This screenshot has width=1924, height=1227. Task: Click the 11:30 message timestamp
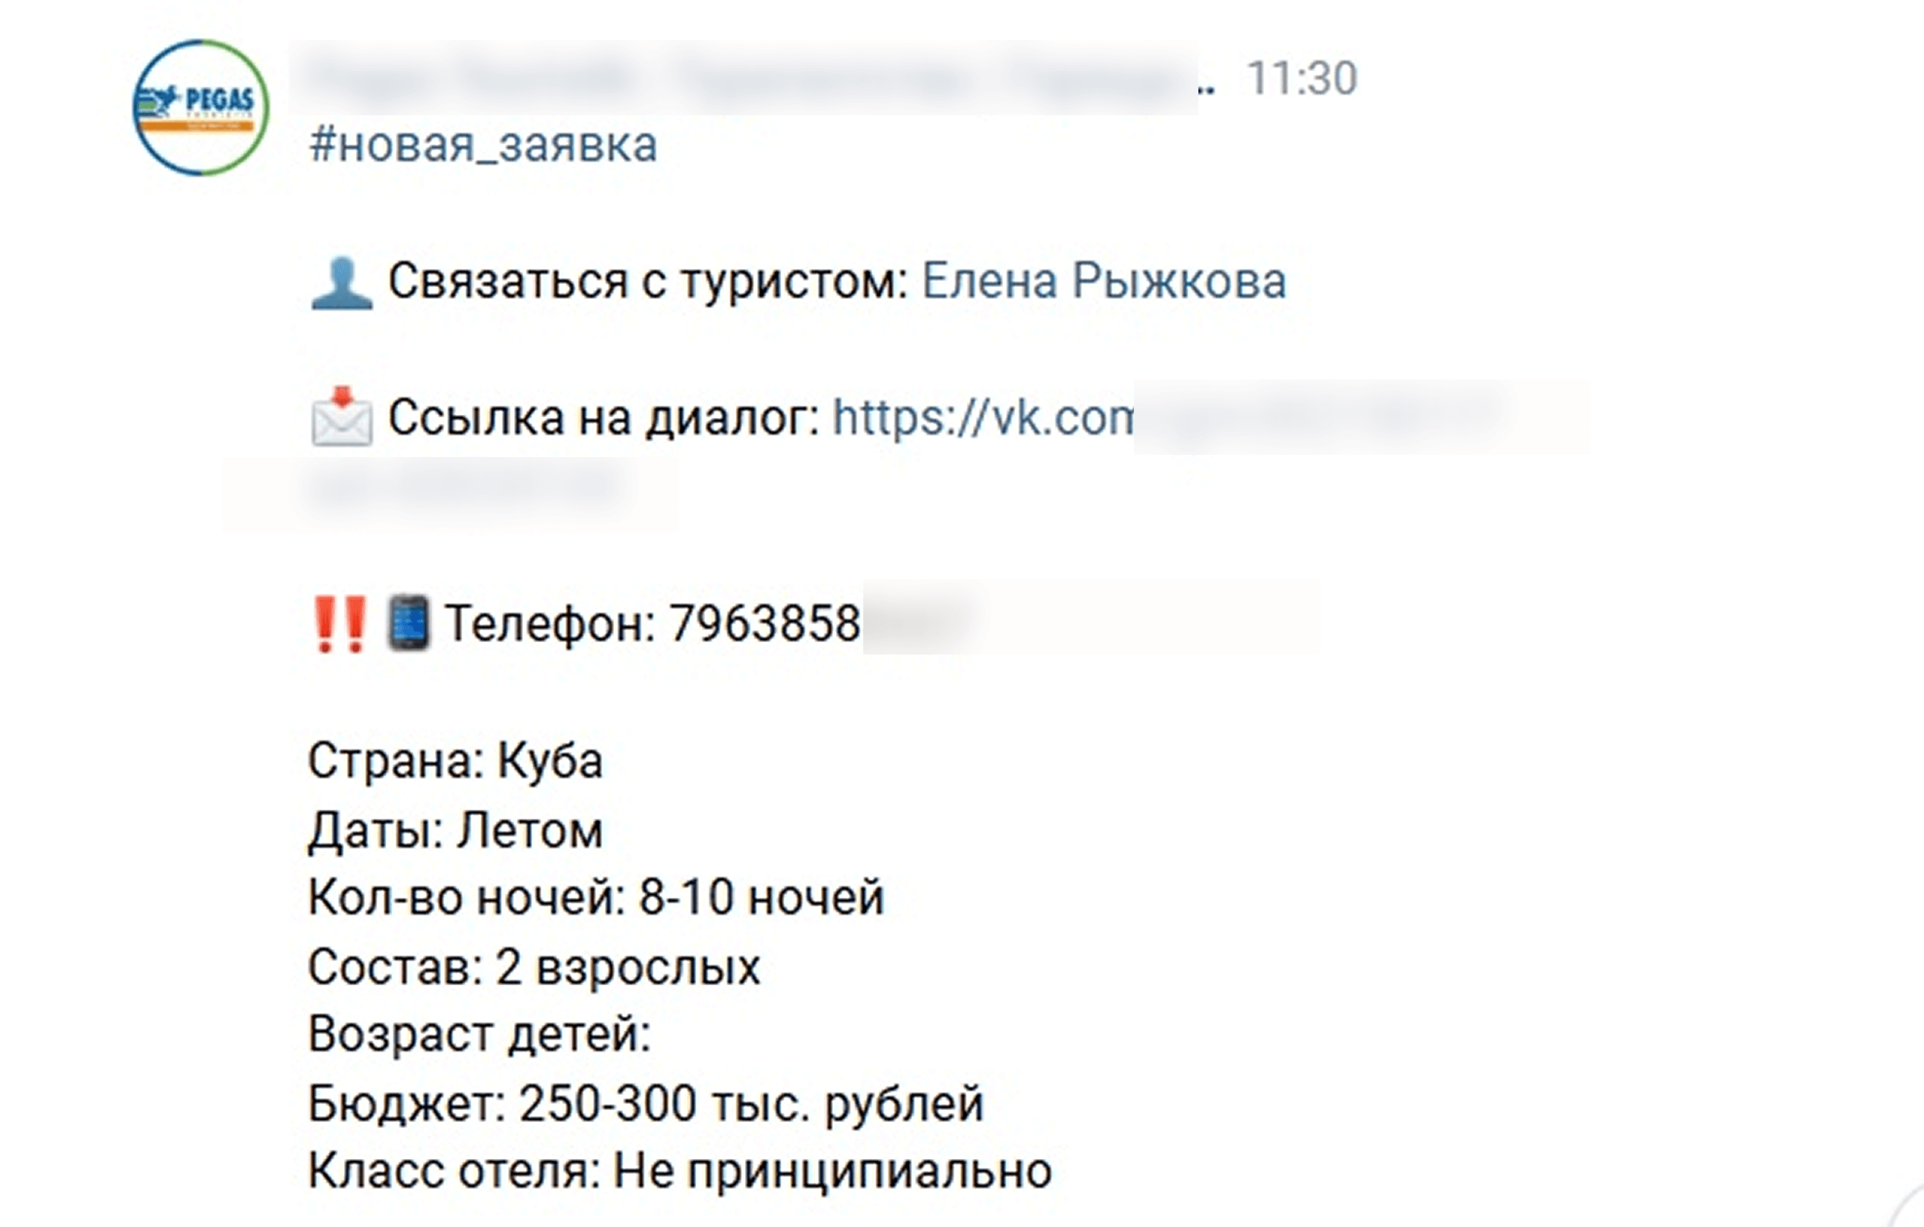[x=1302, y=78]
